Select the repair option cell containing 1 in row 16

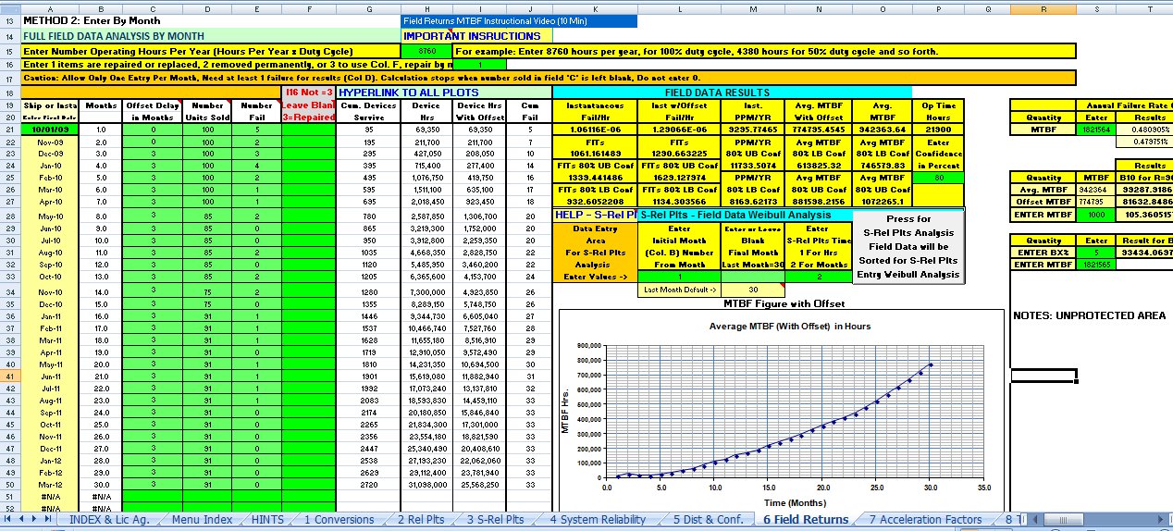(479, 65)
